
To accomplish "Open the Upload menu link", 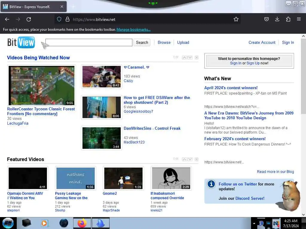I will point(183,42).
